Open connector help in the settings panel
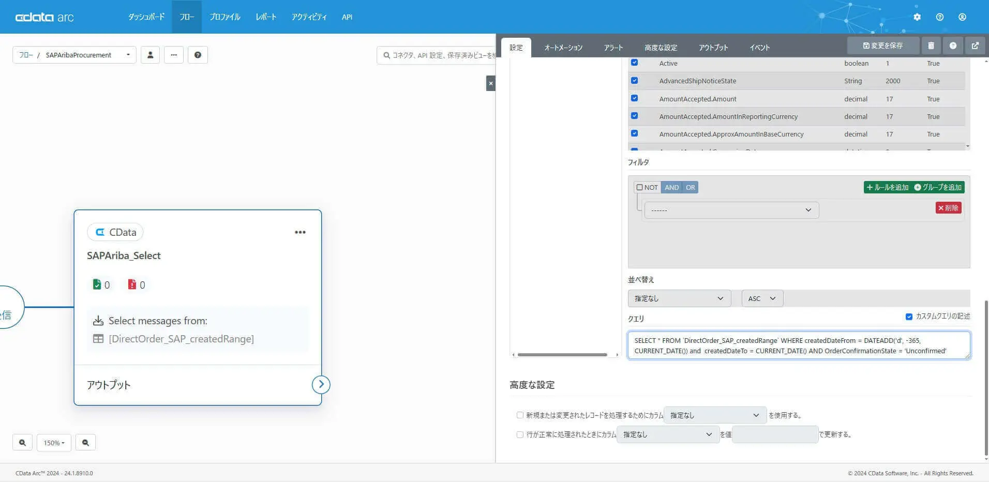The image size is (989, 482). click(x=953, y=46)
